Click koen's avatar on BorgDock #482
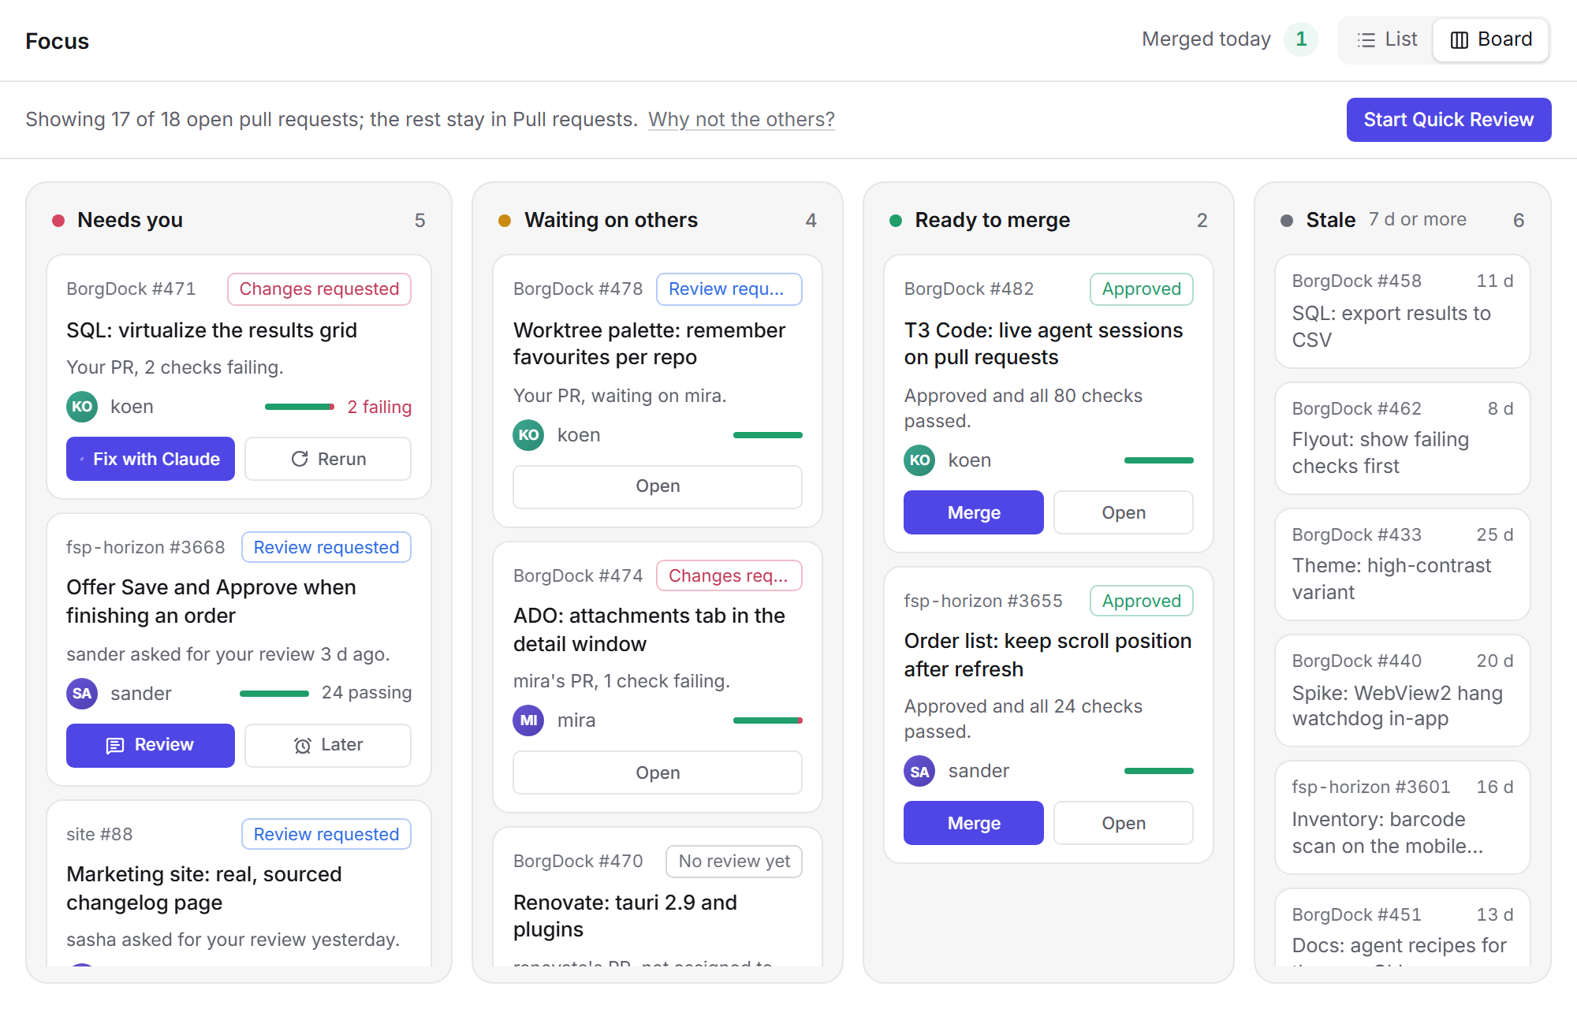The width and height of the screenshot is (1577, 1009). point(919,460)
